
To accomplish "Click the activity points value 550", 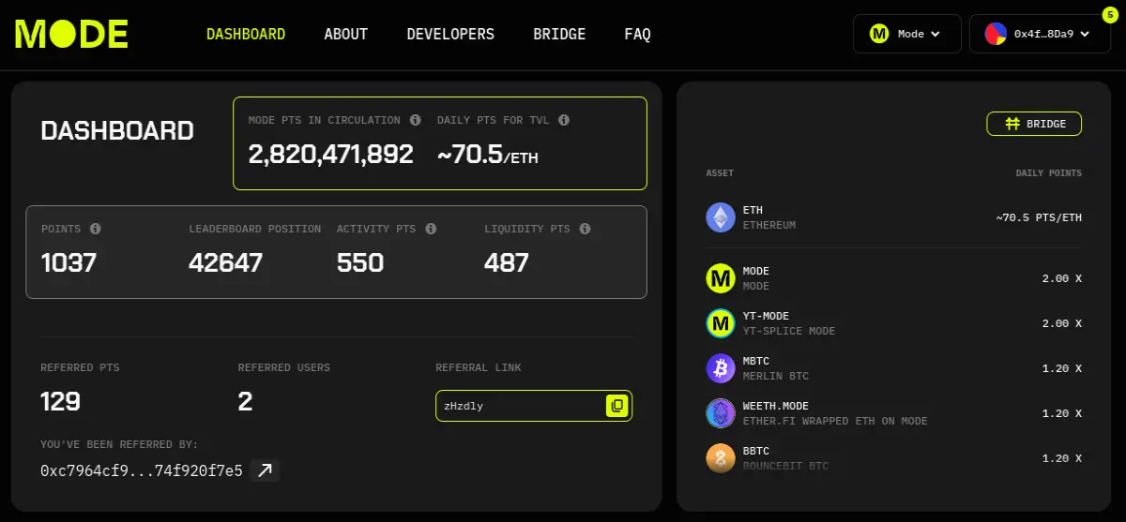I will tap(360, 262).
